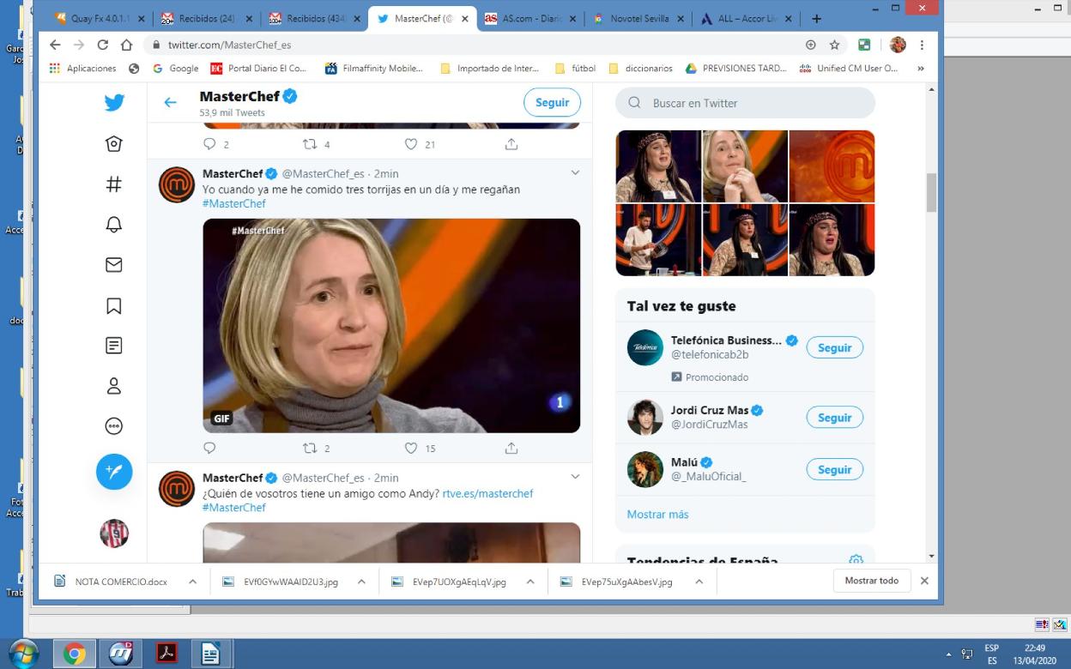Reply to the torrijas tweet
The image size is (1071, 669).
[209, 448]
